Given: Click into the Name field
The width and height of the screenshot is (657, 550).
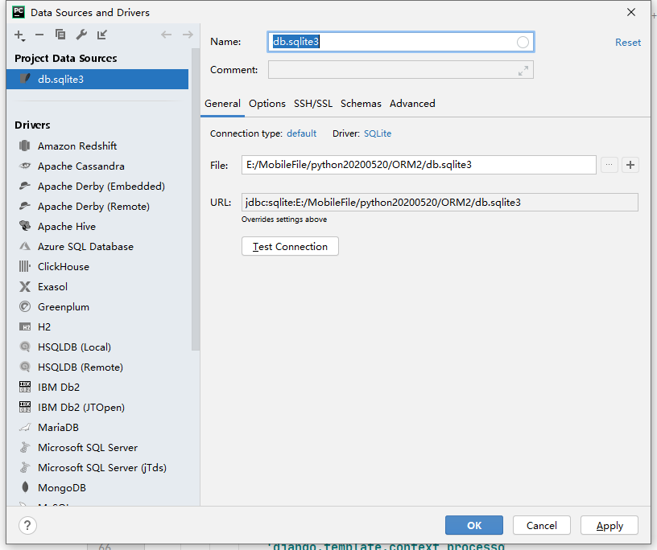Looking at the screenshot, I should coord(400,42).
